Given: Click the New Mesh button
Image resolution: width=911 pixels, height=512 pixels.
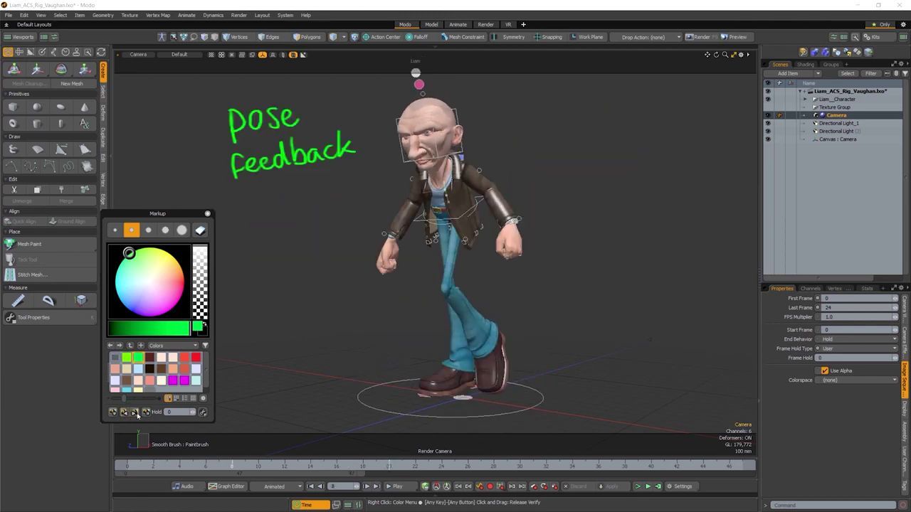Looking at the screenshot, I should point(71,84).
